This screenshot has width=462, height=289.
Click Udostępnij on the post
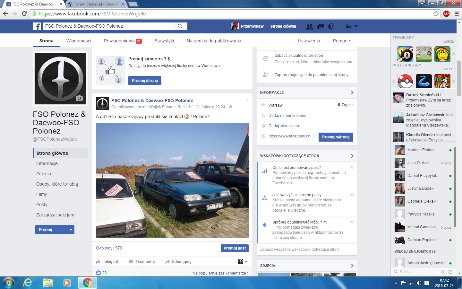178,262
